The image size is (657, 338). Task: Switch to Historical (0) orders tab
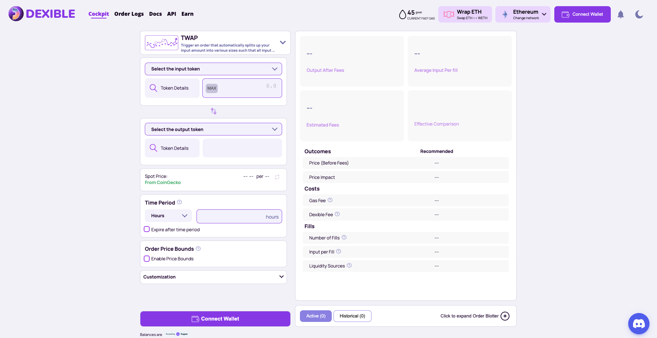pos(352,316)
